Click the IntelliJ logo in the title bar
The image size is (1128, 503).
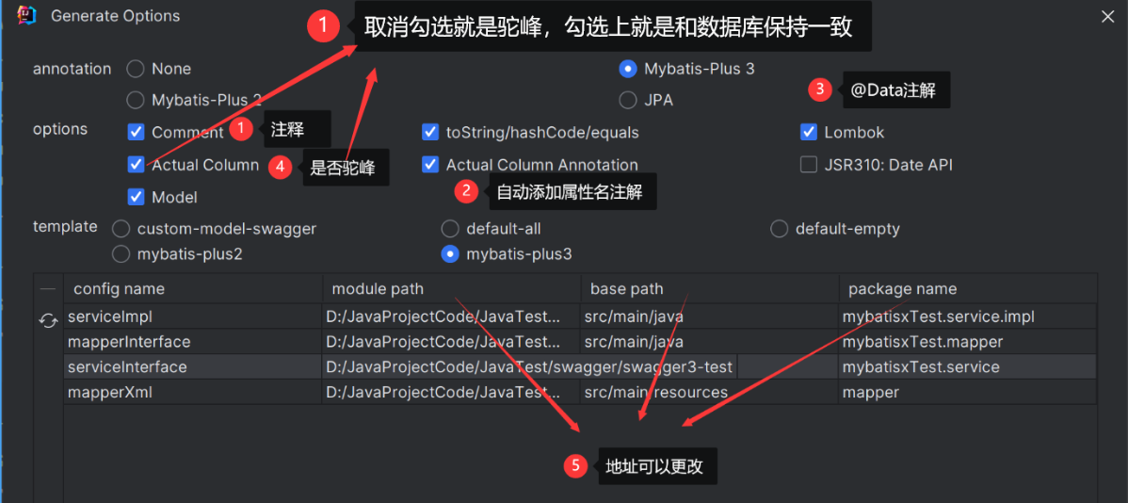(x=25, y=15)
